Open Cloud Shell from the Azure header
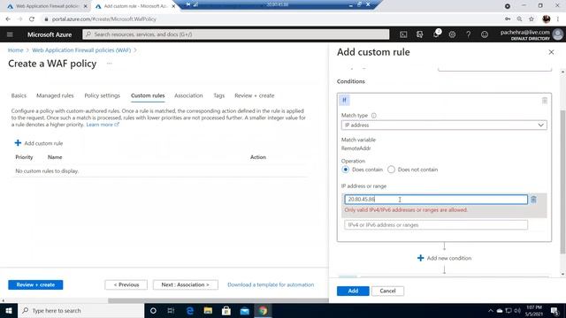566x318 pixels. [x=403, y=34]
